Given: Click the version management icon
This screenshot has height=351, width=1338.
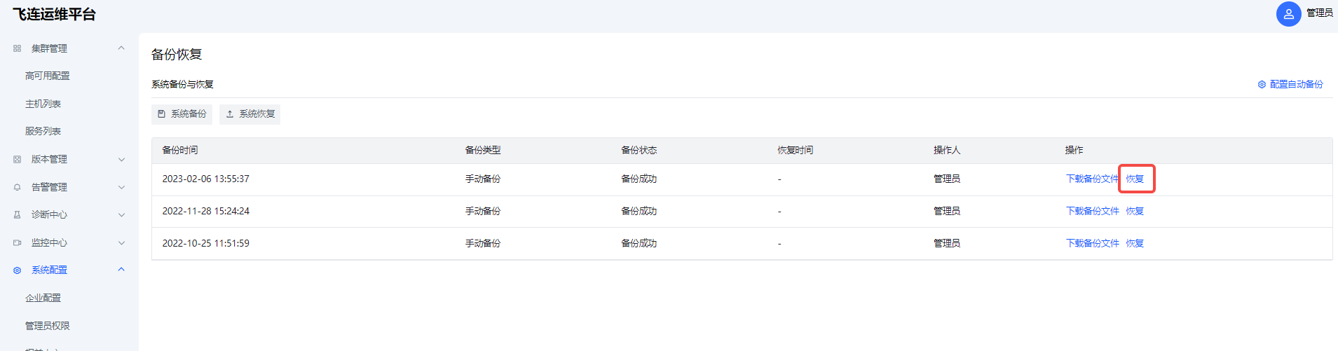Looking at the screenshot, I should click(x=17, y=160).
